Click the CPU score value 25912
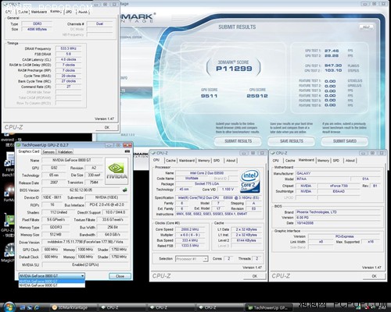391x312 pixels. [x=257, y=96]
